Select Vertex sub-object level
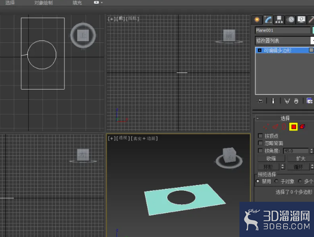This screenshot has width=314, height=237. 266,127
